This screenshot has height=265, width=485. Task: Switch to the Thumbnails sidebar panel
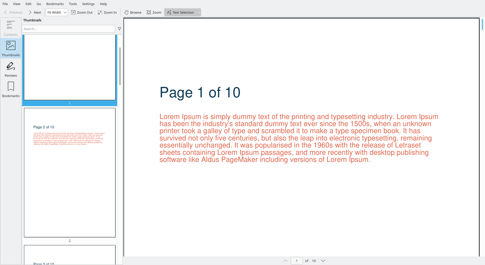tap(11, 48)
